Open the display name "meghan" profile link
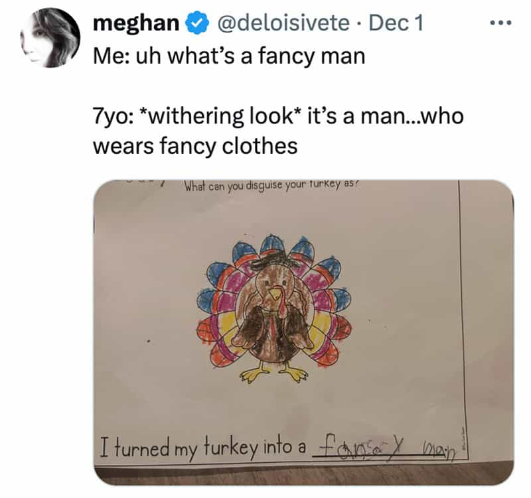Screen dimensions: 531x498 coord(136,24)
